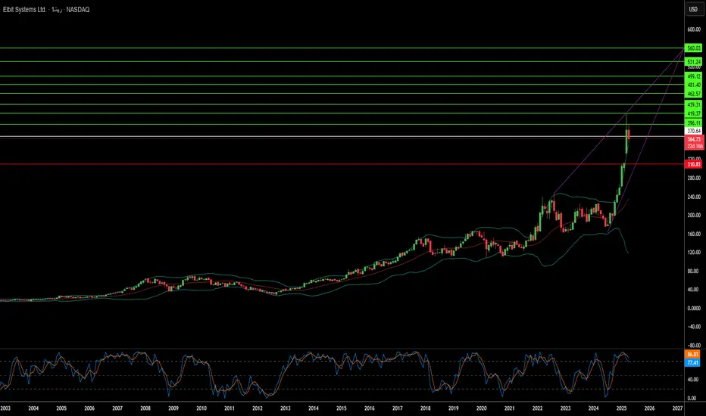The image size is (706, 416).
Task: Click the 2014 year label on time axis
Action: tap(314, 408)
